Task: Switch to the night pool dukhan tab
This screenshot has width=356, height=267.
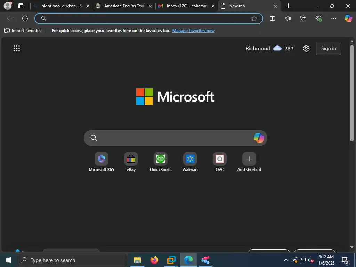Action: (62, 6)
